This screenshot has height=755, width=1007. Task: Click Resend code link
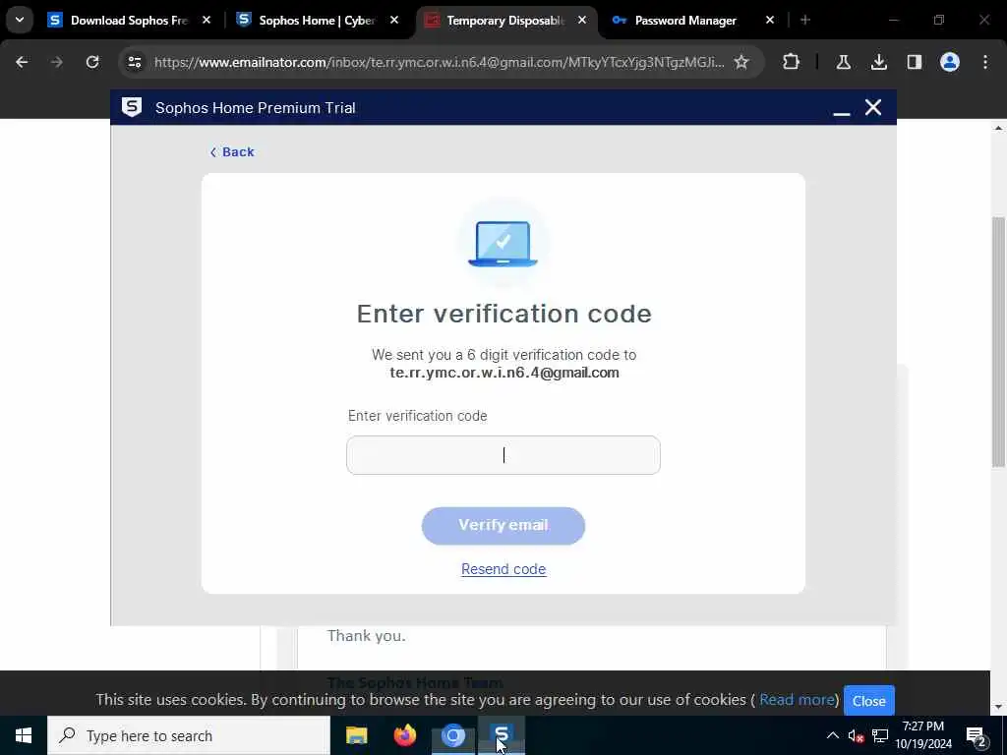[503, 569]
